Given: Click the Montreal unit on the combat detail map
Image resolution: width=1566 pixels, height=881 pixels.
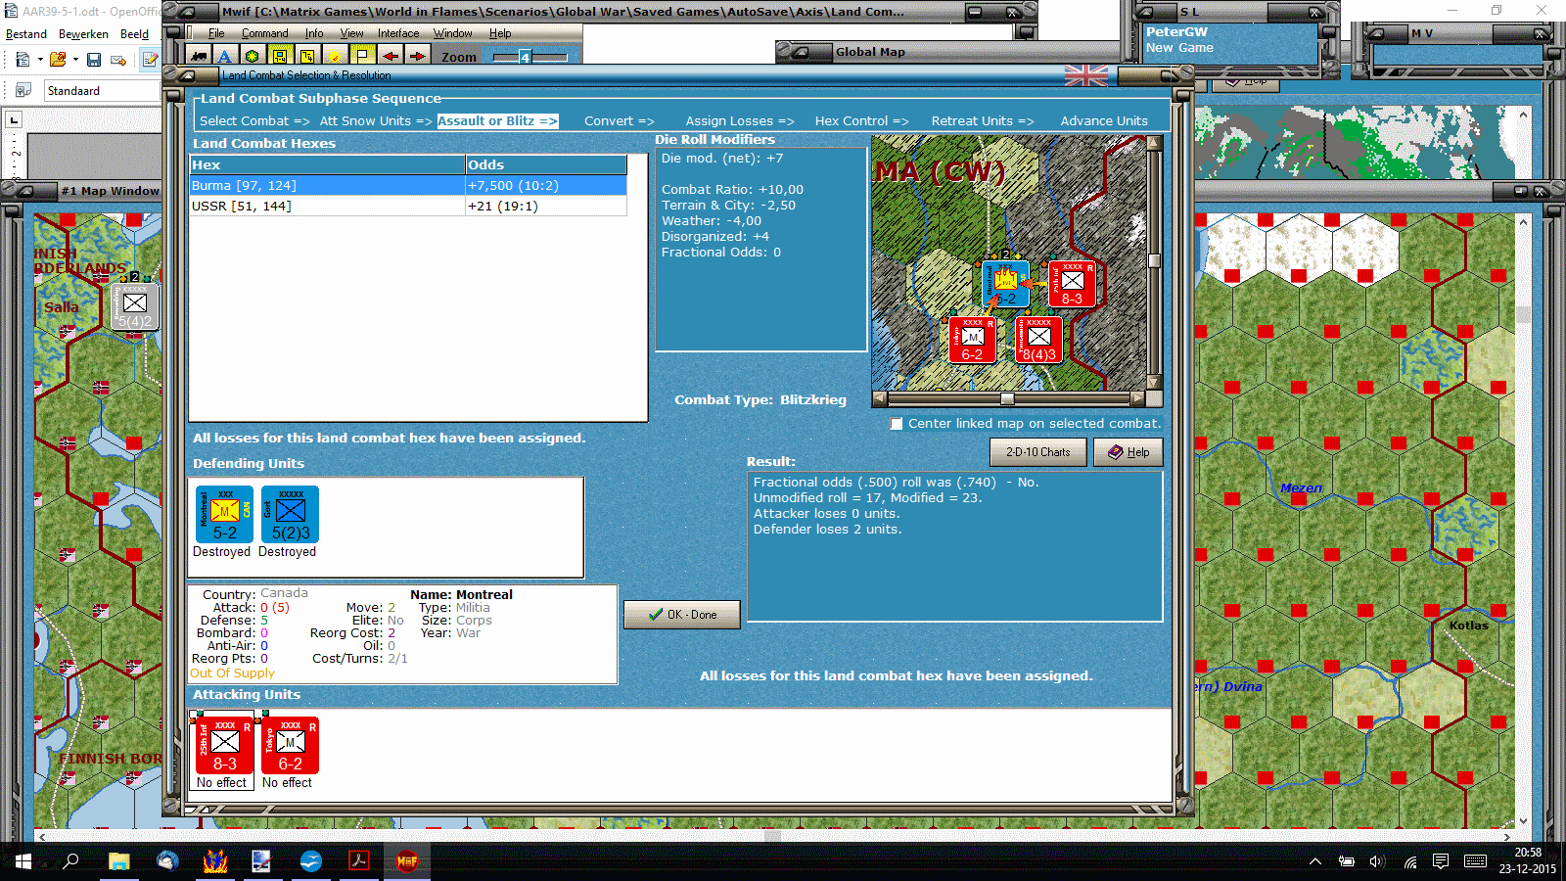Looking at the screenshot, I should (1006, 285).
